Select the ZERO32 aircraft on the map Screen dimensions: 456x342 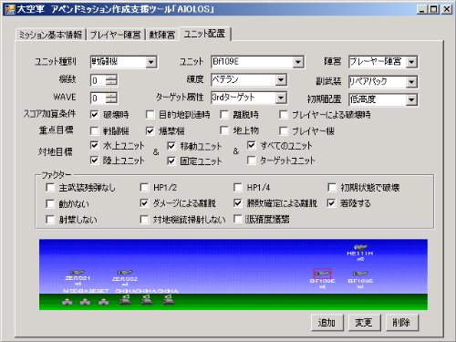pyautogui.click(x=125, y=273)
